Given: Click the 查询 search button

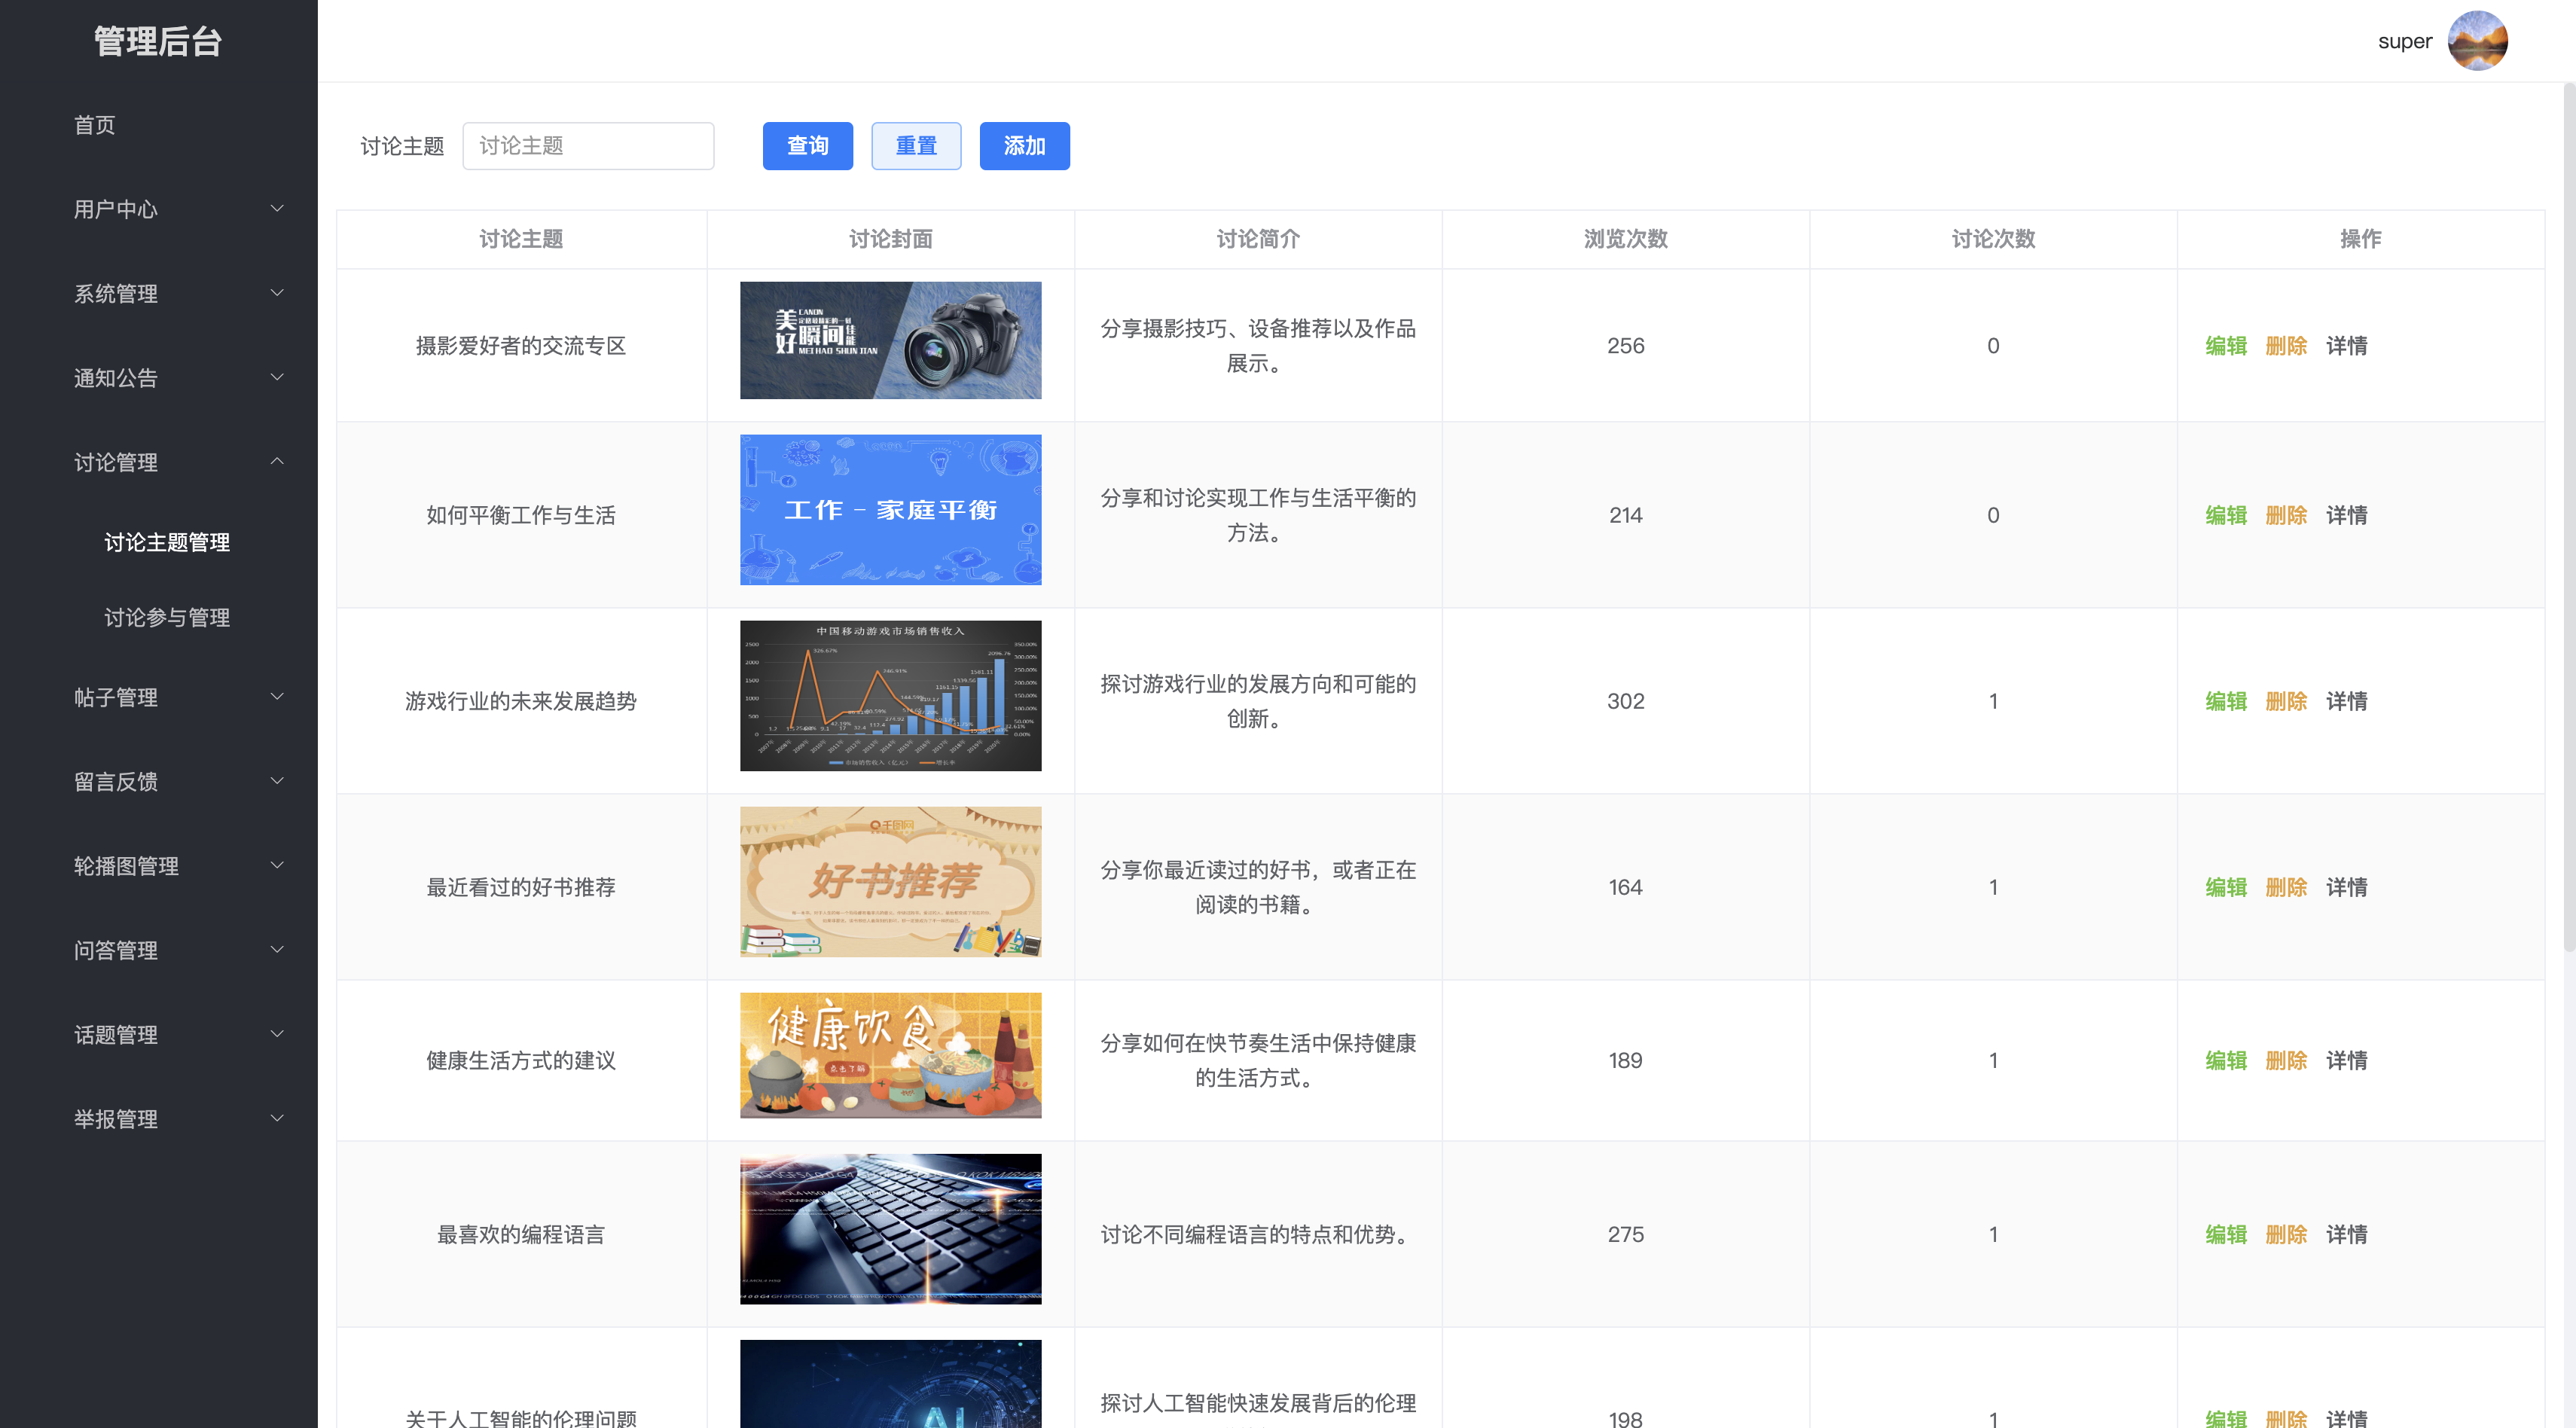Looking at the screenshot, I should [807, 145].
